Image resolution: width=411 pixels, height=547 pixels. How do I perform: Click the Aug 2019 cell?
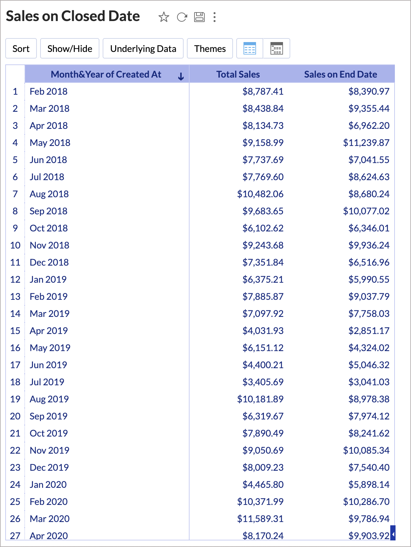coord(49,399)
